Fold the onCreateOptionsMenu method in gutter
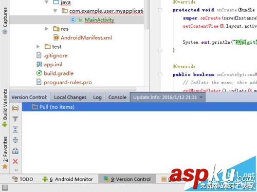The width and height of the screenshot is (257, 192). tap(160, 74)
